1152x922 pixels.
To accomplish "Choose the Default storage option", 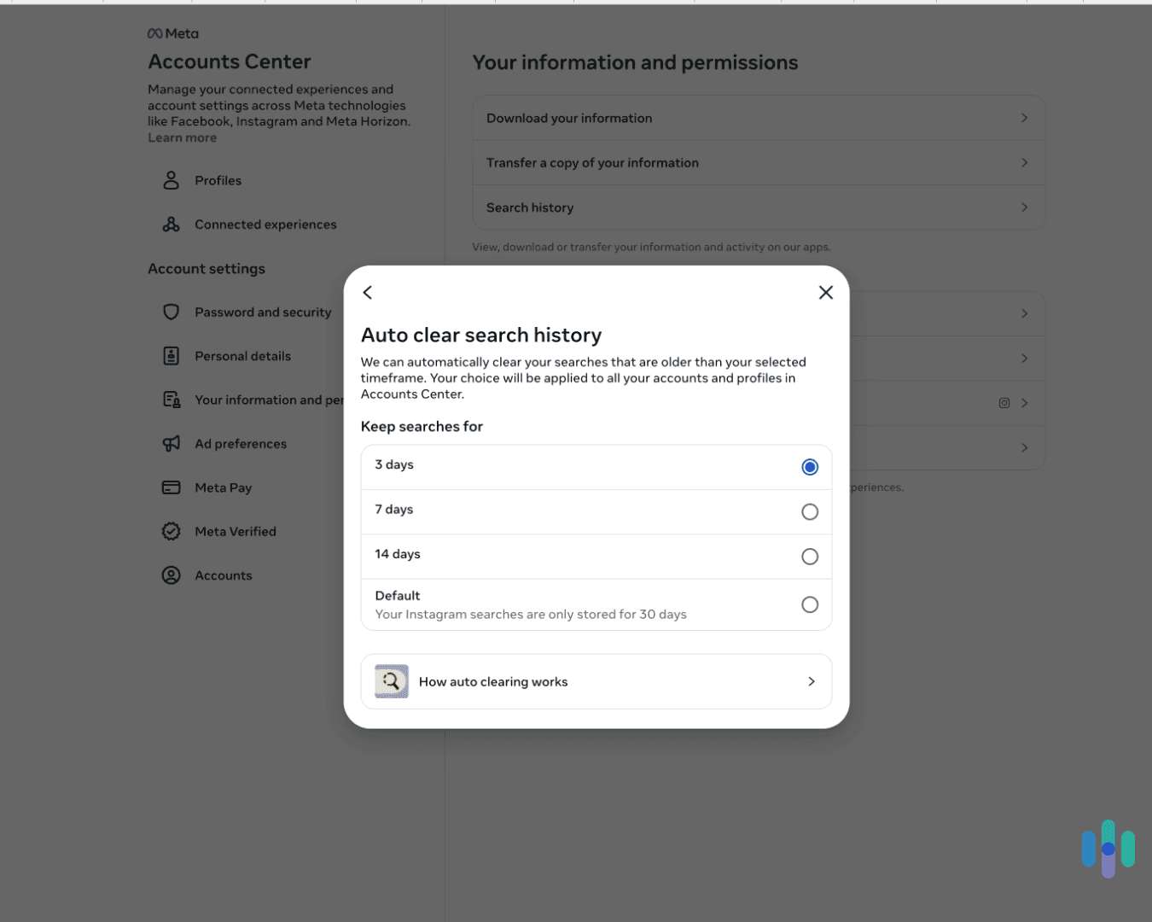I will [x=809, y=604].
